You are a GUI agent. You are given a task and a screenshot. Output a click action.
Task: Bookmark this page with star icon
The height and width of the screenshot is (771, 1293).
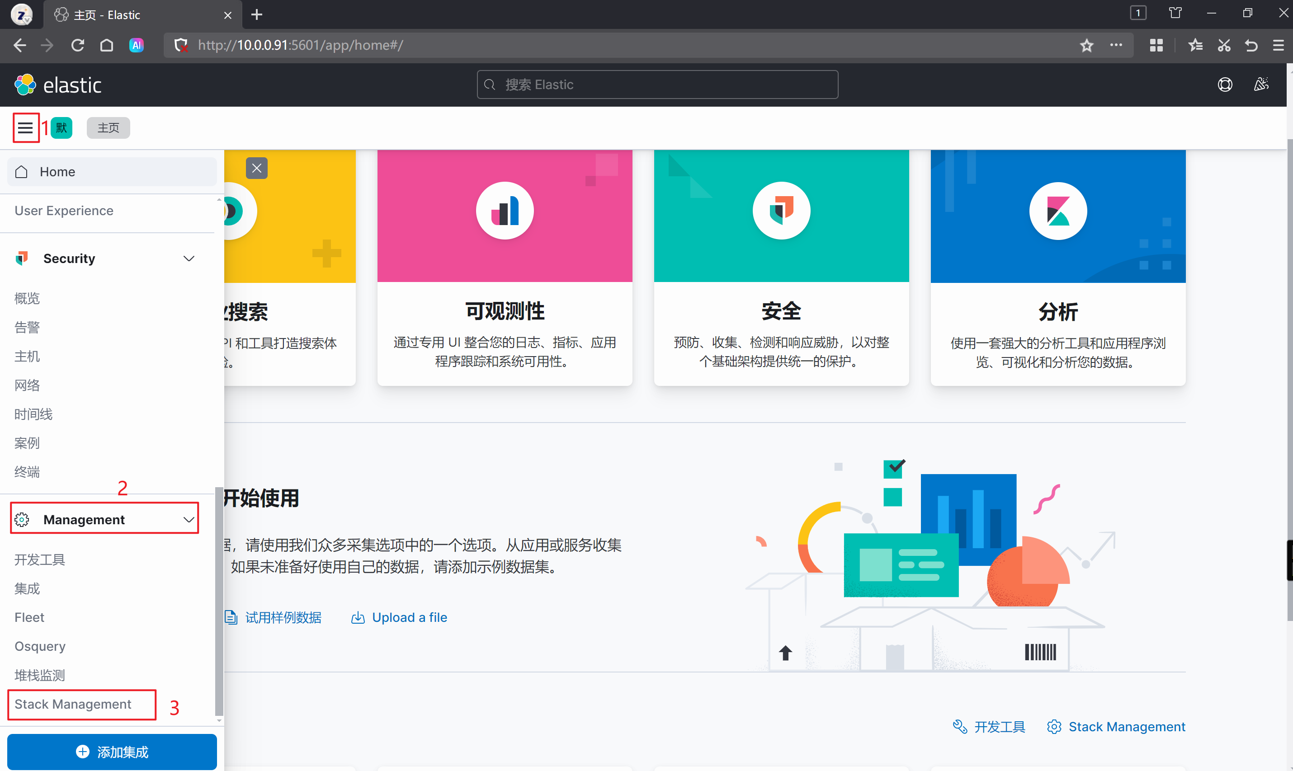(x=1087, y=45)
